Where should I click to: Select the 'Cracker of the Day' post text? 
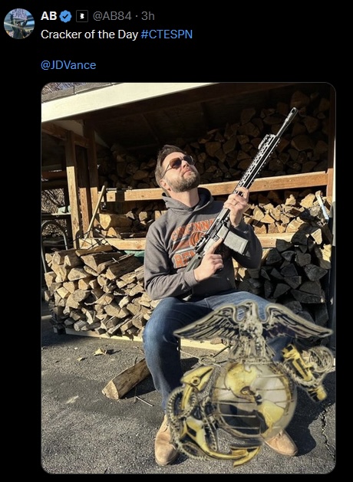pos(89,34)
